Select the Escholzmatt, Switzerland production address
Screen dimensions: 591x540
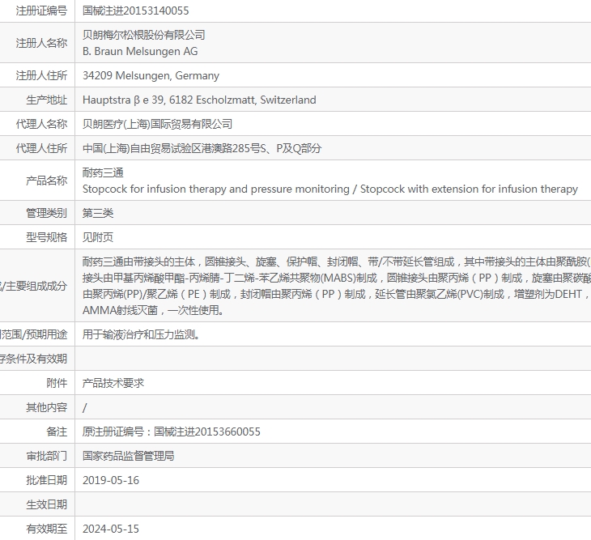point(199,100)
